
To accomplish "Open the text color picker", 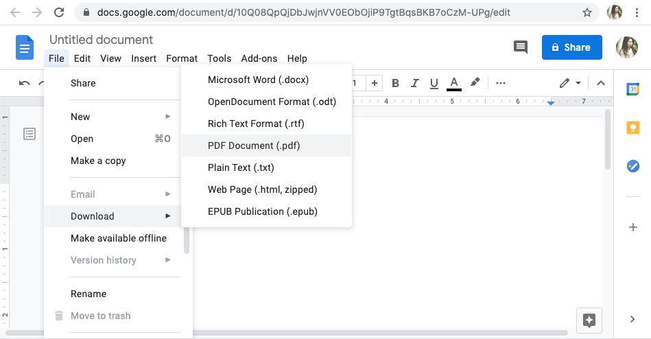I will (x=453, y=83).
